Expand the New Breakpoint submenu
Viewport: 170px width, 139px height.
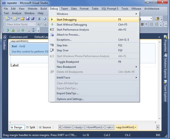136,67
